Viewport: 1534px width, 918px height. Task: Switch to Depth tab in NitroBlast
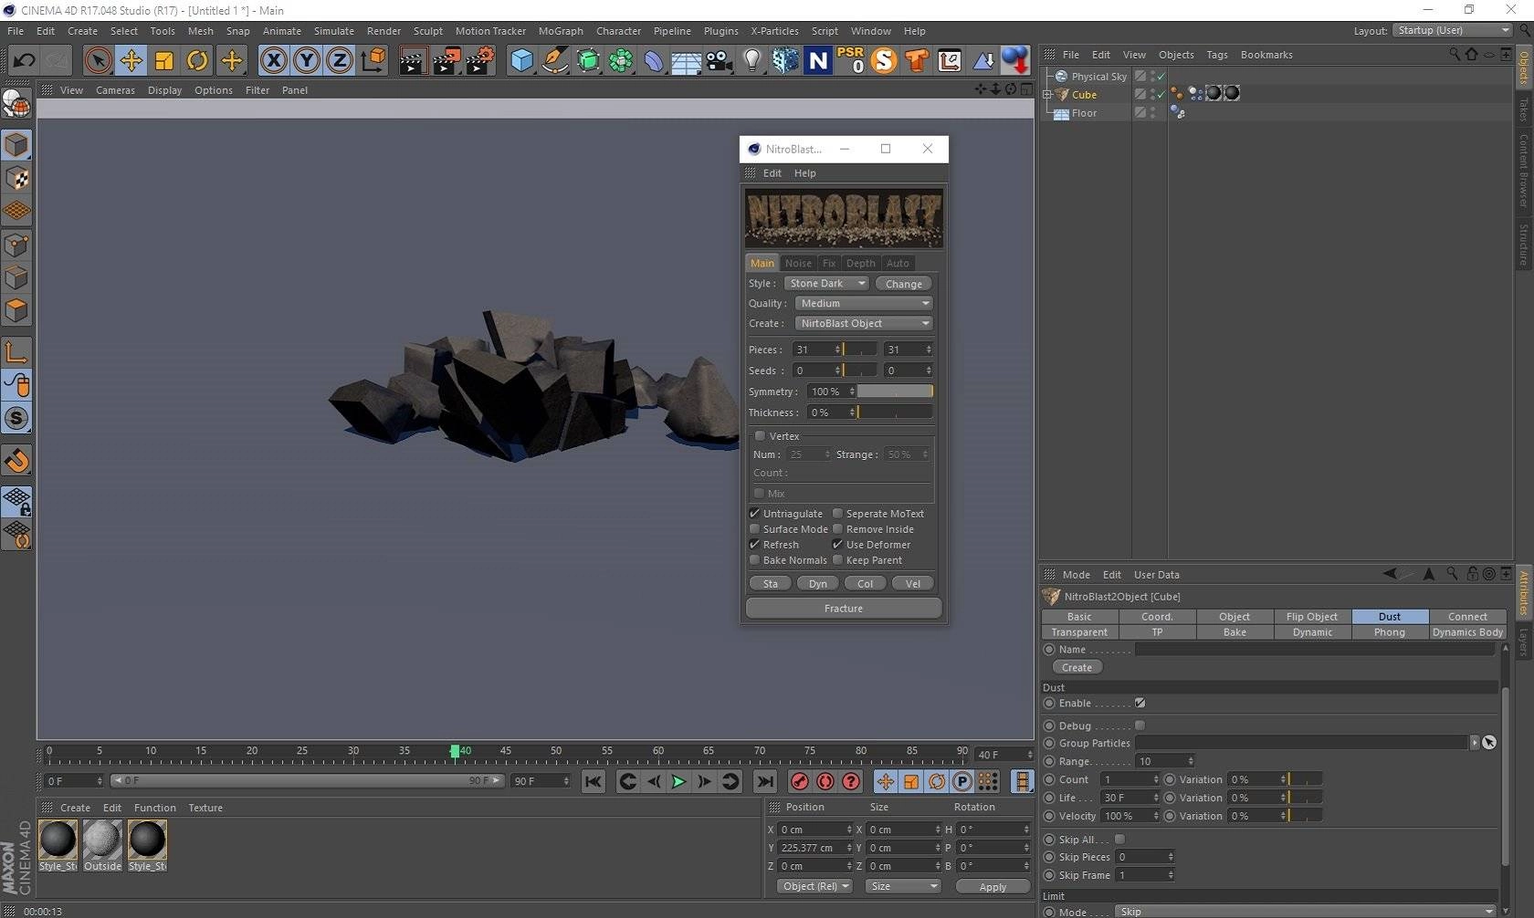click(x=860, y=263)
